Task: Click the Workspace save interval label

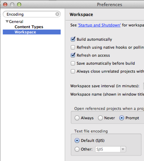Action: 105,86
